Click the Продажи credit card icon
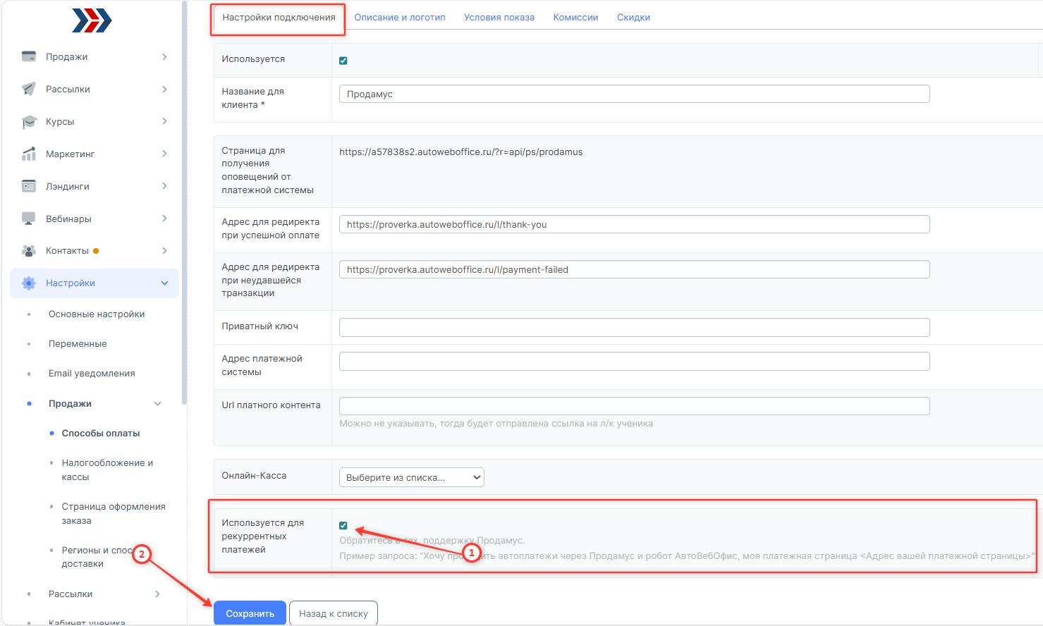Image resolution: width=1043 pixels, height=626 pixels. (29, 56)
